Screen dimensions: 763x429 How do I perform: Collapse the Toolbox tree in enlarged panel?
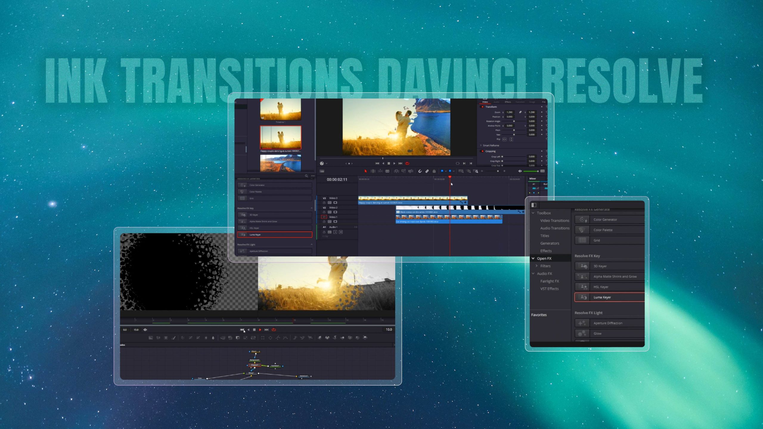533,213
